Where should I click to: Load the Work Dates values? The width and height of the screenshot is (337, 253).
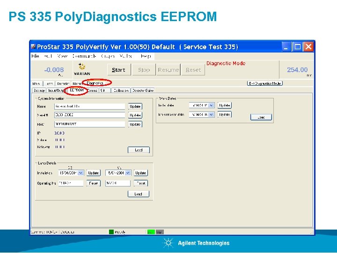point(261,117)
